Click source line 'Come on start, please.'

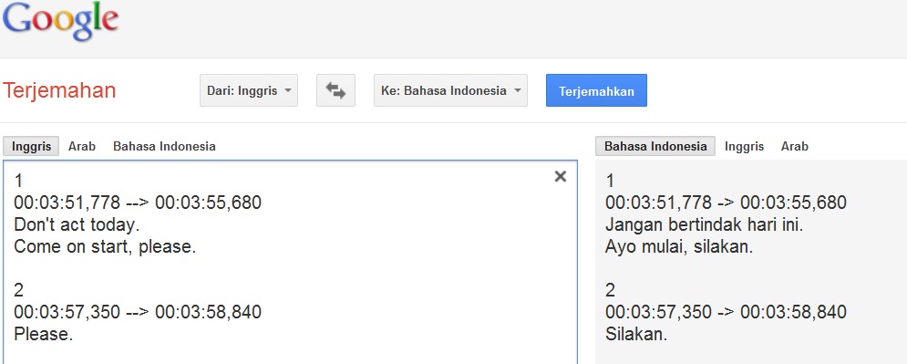point(105,247)
